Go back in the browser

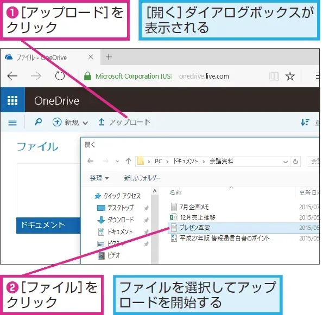pos(12,76)
